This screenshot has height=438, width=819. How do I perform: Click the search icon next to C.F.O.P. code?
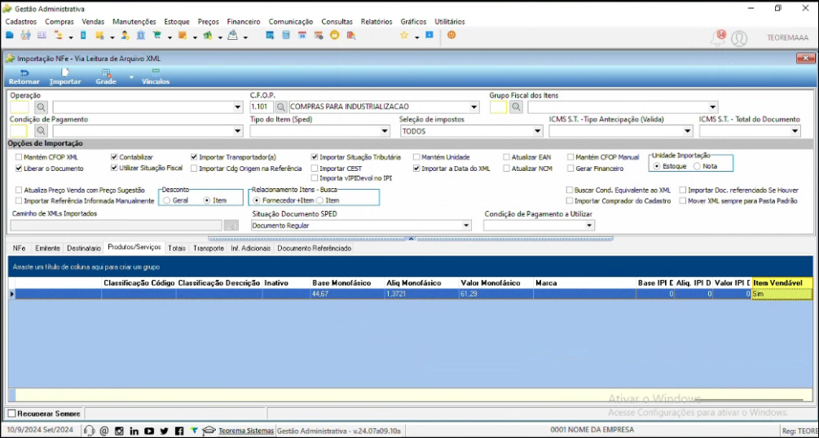click(281, 107)
